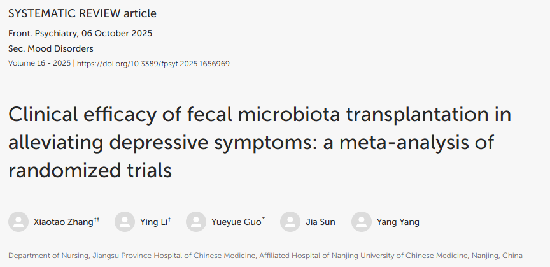The image size is (550, 267).
Task: Open author name Ying Li
Action: (152, 222)
